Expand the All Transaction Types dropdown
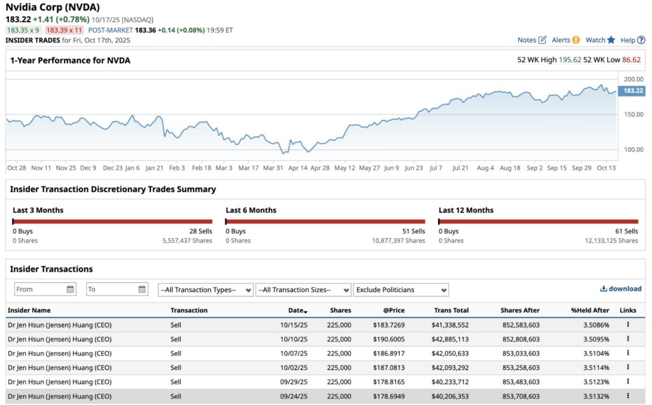This screenshot has width=652, height=405. [x=206, y=290]
